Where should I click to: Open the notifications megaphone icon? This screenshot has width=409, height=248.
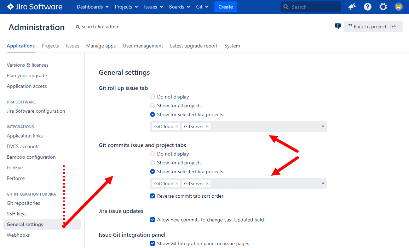coord(352,7)
